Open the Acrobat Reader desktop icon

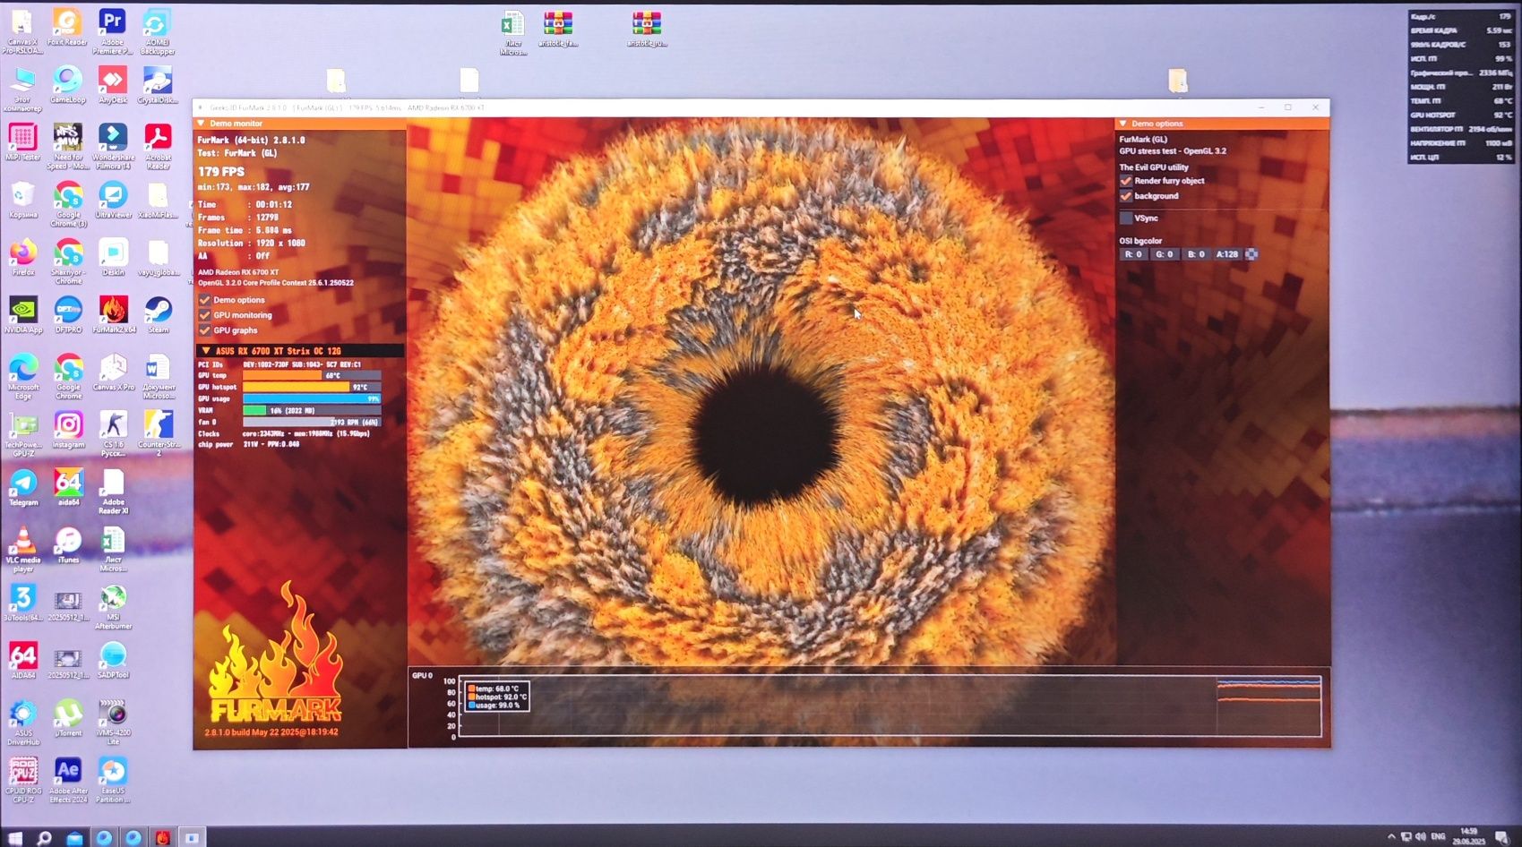click(158, 146)
